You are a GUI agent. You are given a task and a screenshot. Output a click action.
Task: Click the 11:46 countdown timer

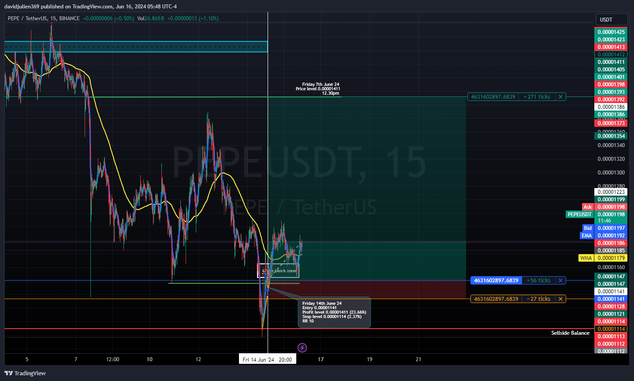coord(604,221)
